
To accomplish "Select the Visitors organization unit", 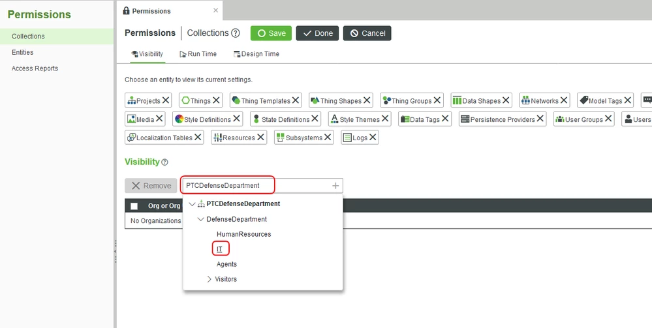I will tap(226, 279).
